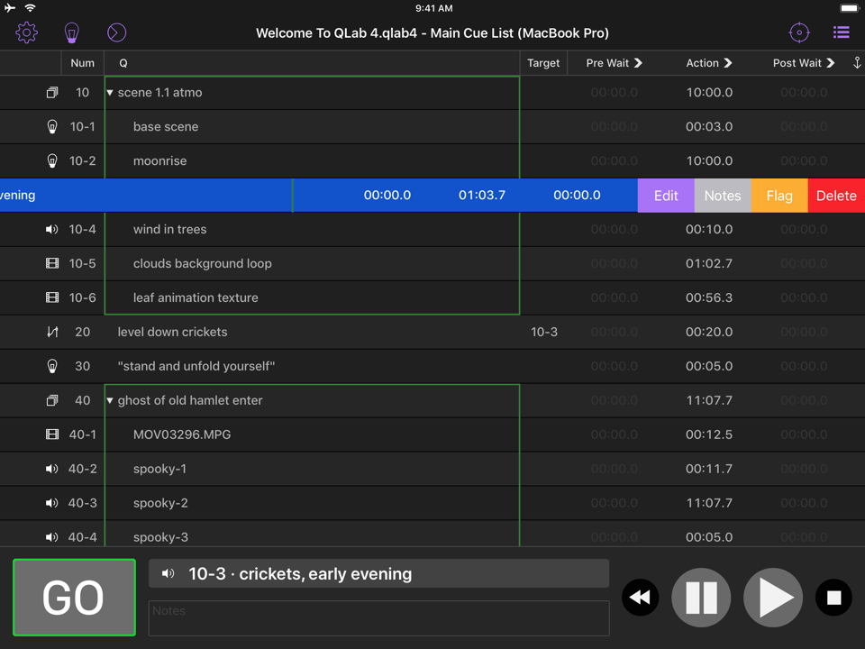Open the cue lists menu icon
Image resolution: width=865 pixels, height=649 pixels.
pyautogui.click(x=842, y=32)
